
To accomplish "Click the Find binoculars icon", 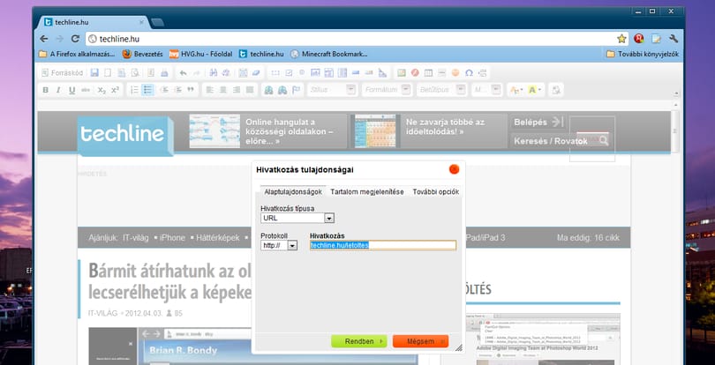I will [x=213, y=73].
